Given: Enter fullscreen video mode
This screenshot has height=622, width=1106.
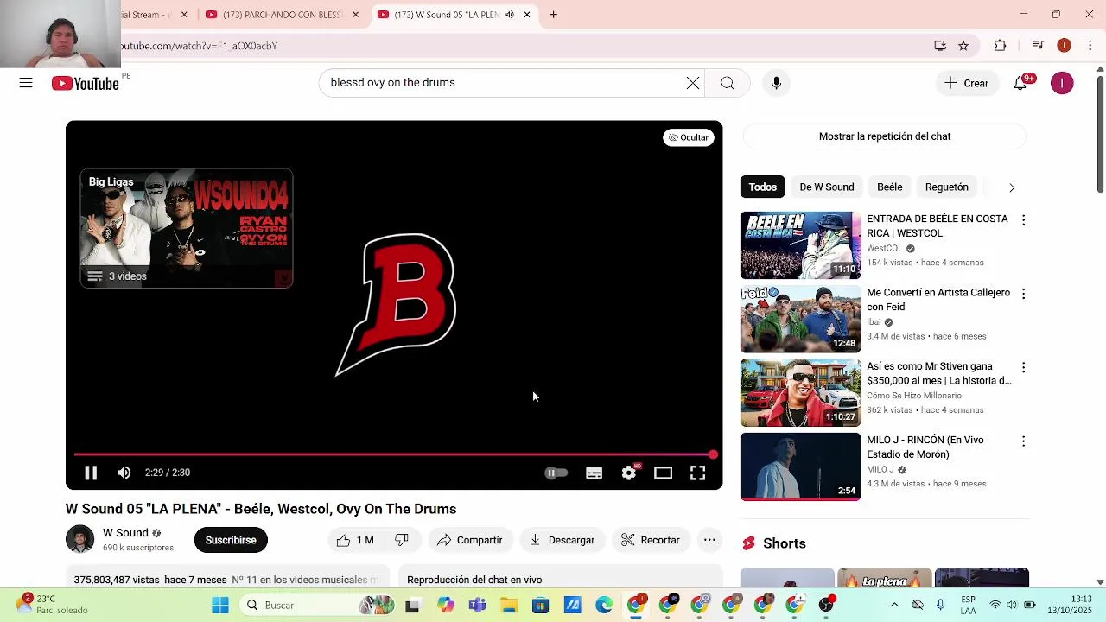Looking at the screenshot, I should tap(697, 473).
